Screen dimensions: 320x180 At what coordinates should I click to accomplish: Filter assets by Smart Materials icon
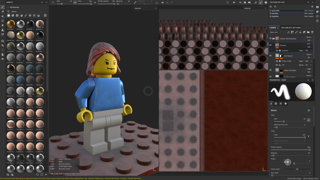coord(13,15)
